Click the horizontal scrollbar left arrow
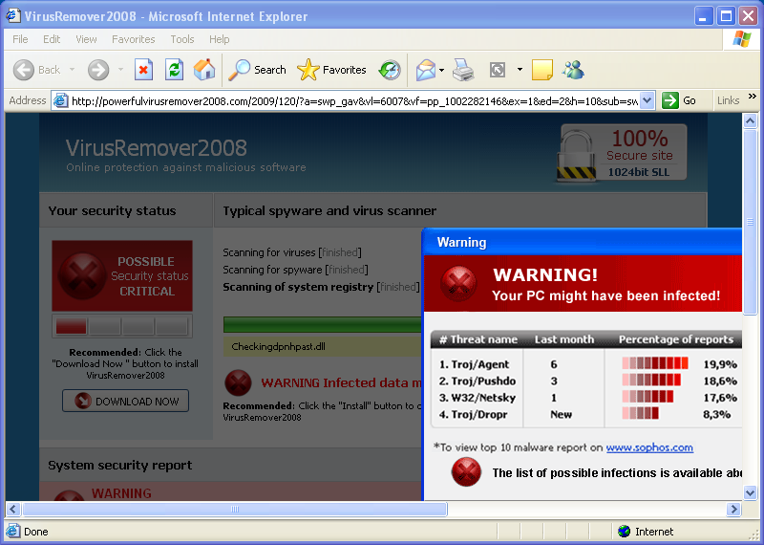Screen dimensions: 764x545 coord(13,510)
